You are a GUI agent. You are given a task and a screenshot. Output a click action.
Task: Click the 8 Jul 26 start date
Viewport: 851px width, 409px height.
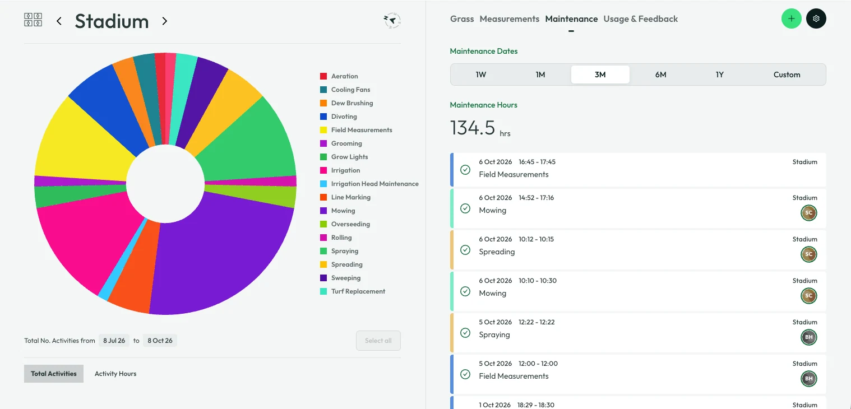click(x=114, y=341)
